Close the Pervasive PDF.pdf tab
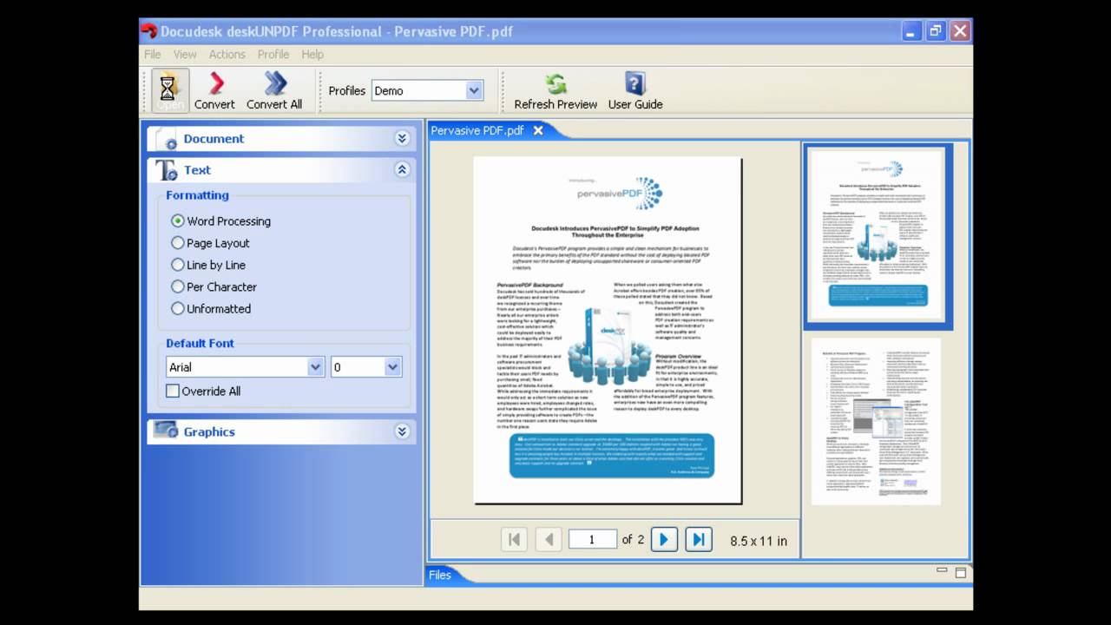1111x625 pixels. tap(538, 130)
